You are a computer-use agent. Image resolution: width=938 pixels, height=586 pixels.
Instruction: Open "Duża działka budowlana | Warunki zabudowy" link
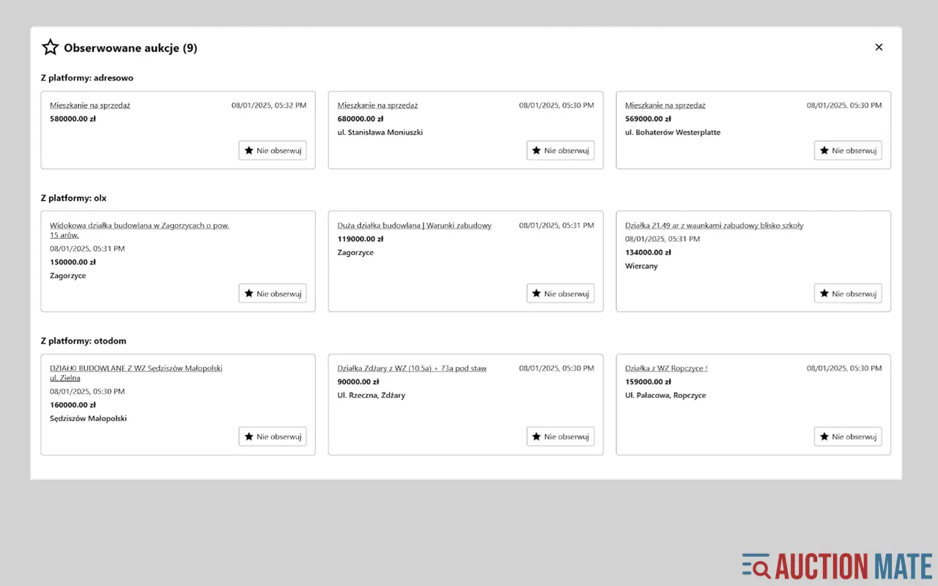point(413,225)
